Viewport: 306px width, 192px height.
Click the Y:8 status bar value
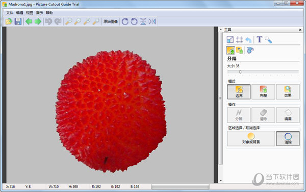[28, 187]
